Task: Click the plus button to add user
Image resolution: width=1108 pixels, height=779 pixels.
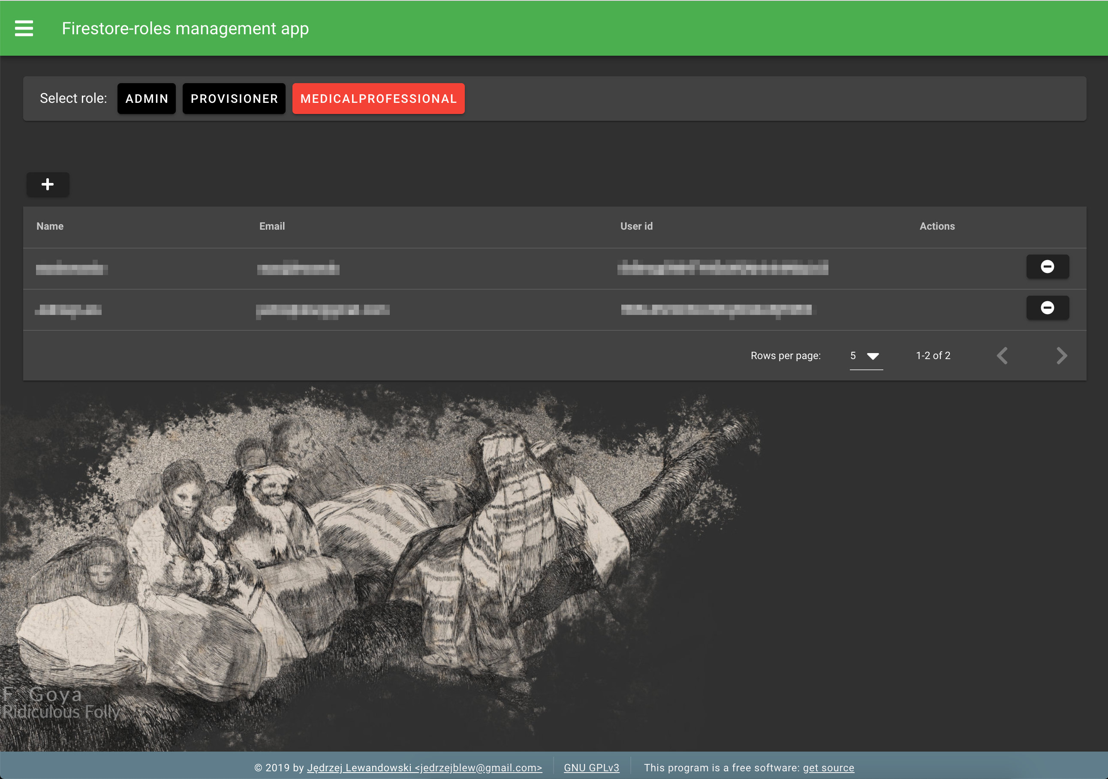Action: pyautogui.click(x=48, y=184)
